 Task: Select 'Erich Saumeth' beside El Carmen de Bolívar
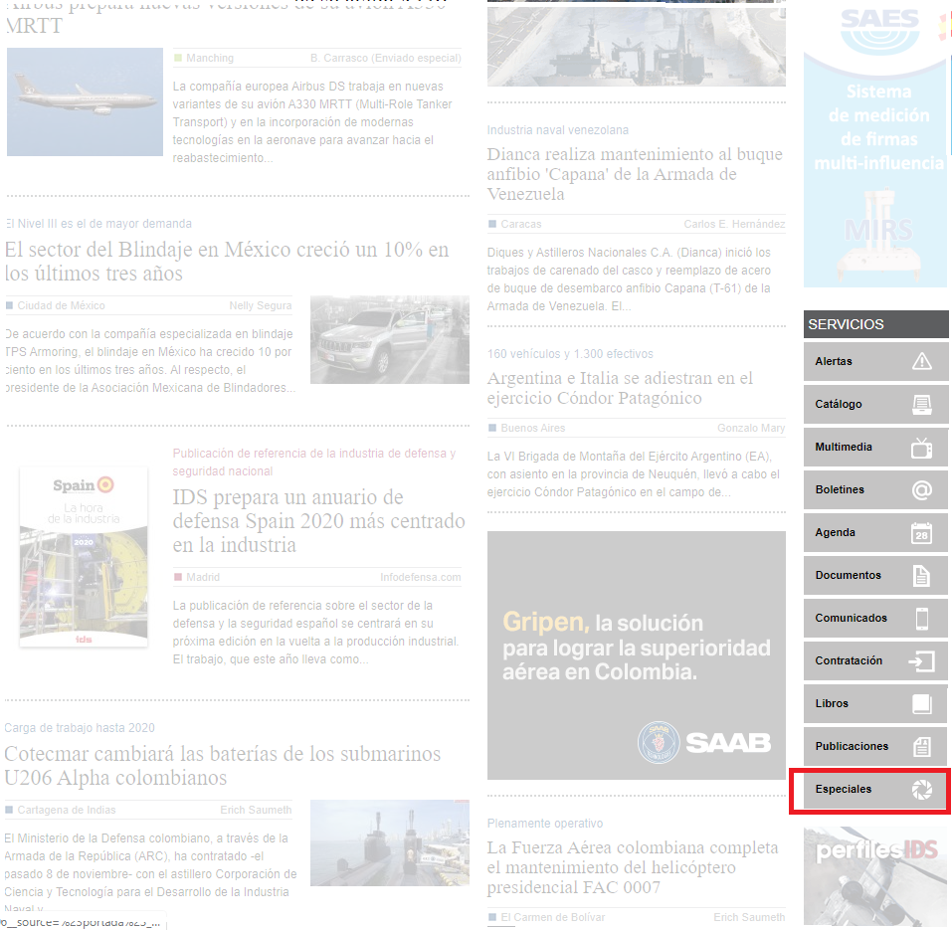(x=749, y=917)
